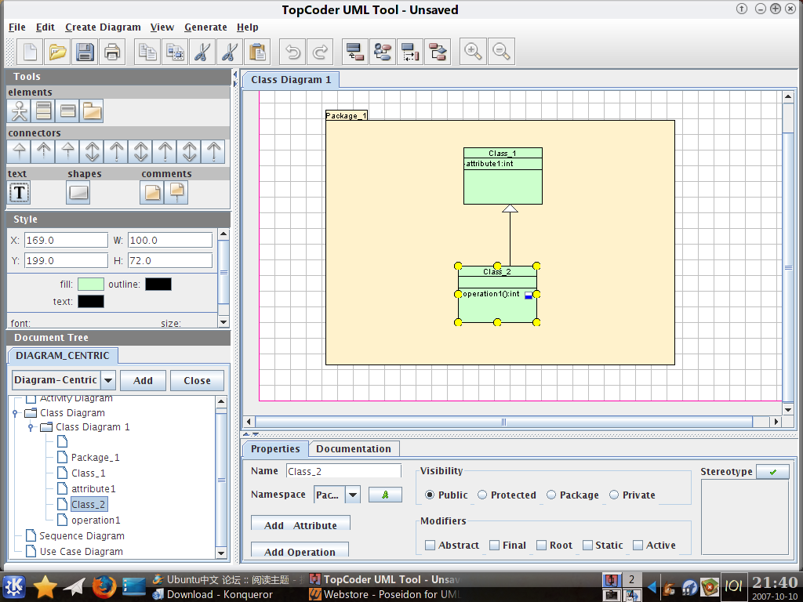Open the File menu
803x602 pixels.
point(17,27)
